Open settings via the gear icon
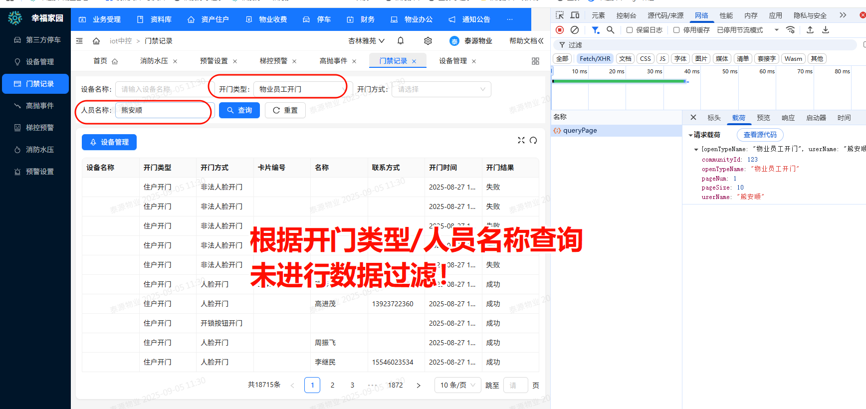Viewport: 866px width, 409px height. [x=428, y=41]
